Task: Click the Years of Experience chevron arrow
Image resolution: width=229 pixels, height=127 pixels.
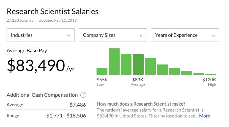Action: pos(214,35)
